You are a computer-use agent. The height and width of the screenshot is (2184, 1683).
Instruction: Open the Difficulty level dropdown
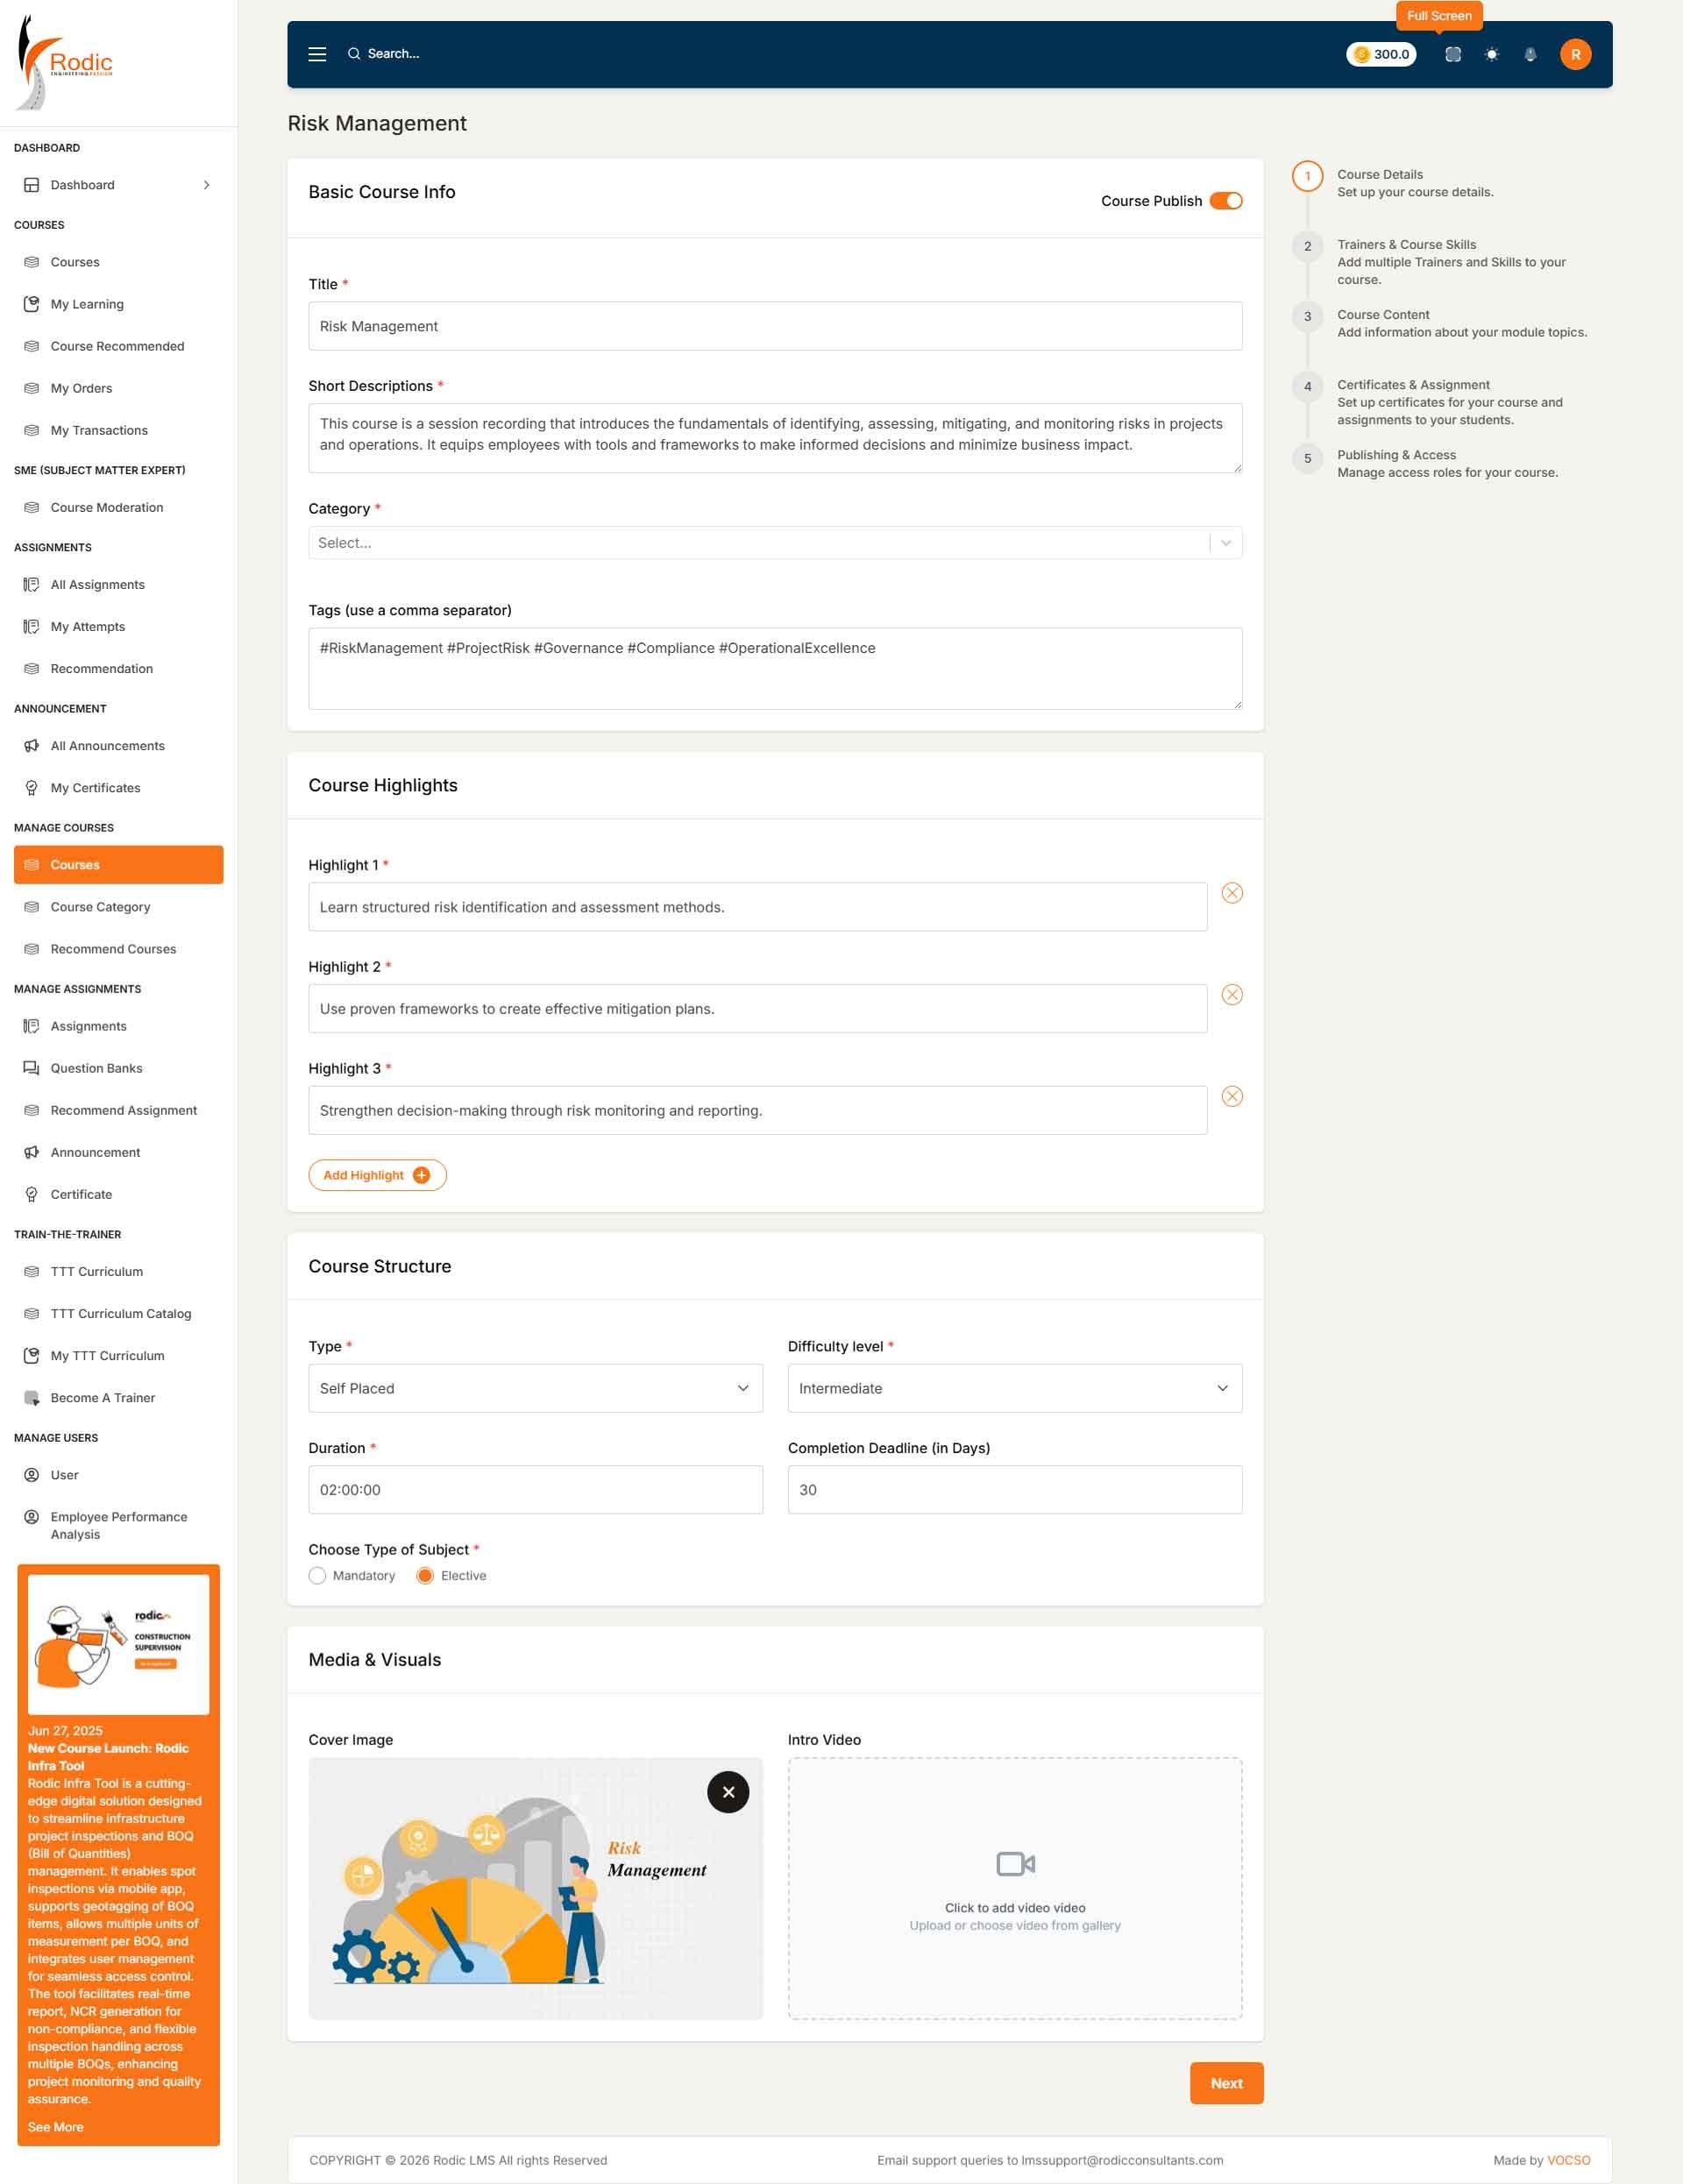point(1014,1388)
